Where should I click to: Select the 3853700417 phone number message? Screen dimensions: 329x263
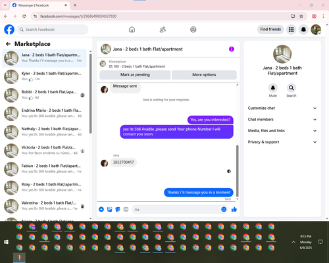(123, 162)
